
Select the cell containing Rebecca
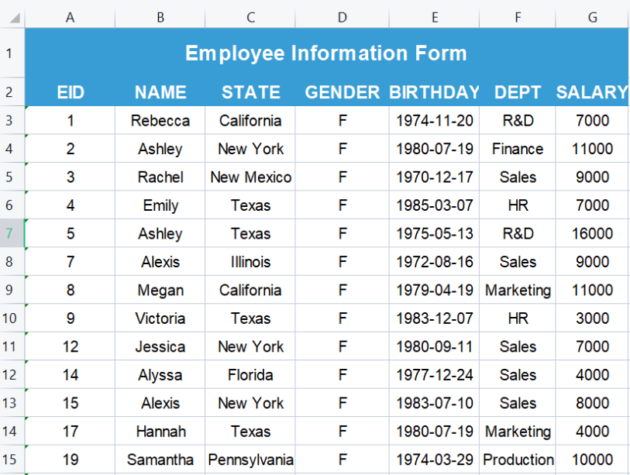[x=160, y=121]
